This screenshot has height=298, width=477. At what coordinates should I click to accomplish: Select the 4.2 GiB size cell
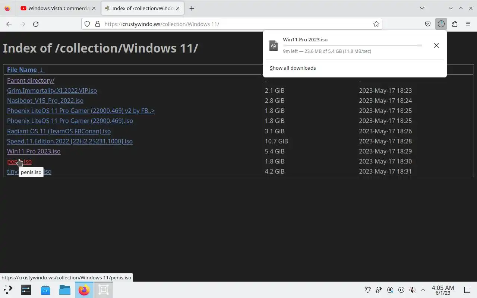tap(275, 171)
